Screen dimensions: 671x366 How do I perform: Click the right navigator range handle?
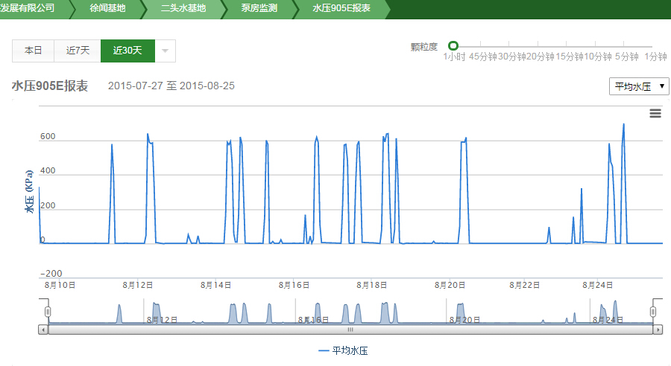tap(654, 311)
